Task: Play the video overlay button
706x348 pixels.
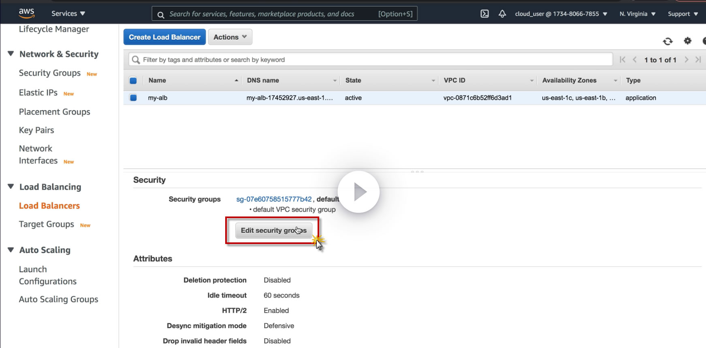Action: click(358, 192)
